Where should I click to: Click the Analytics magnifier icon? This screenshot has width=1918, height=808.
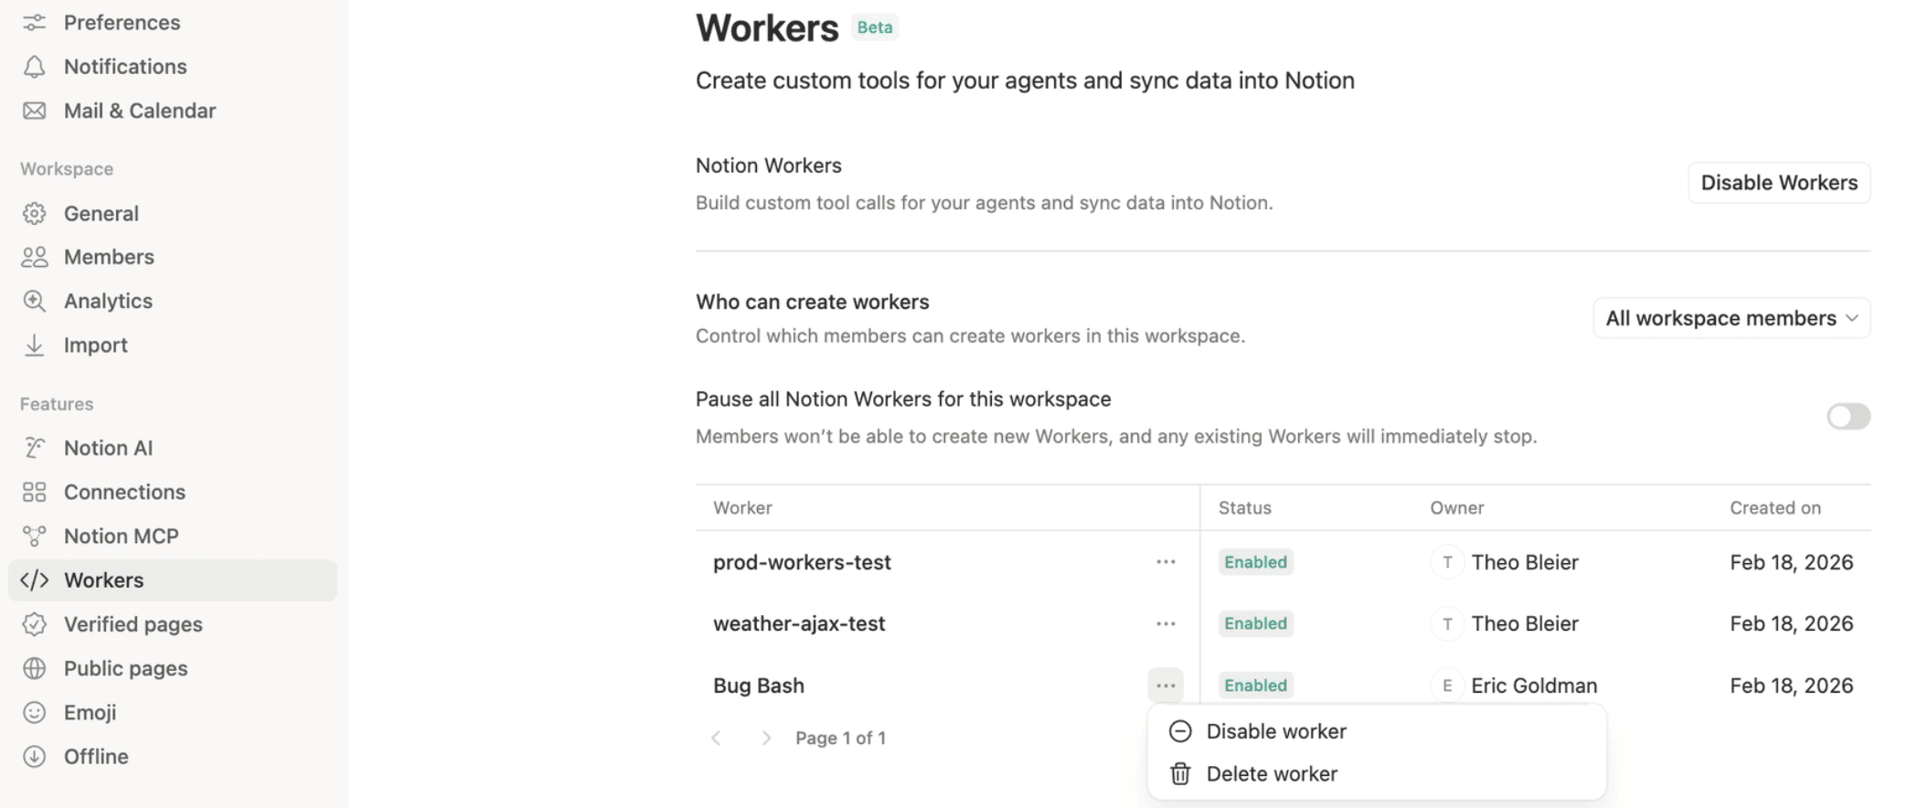point(34,301)
